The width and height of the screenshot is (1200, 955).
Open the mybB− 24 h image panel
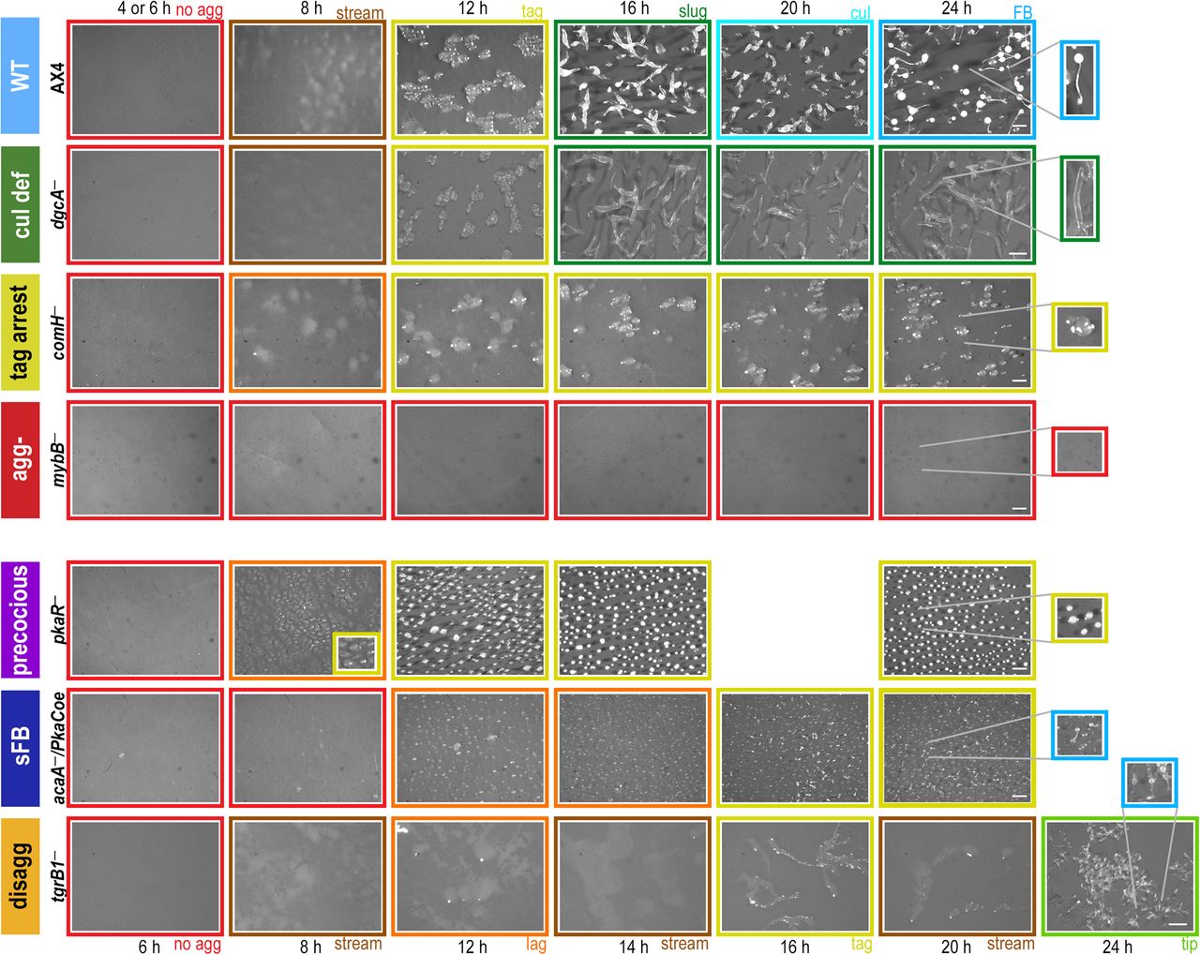click(x=957, y=460)
